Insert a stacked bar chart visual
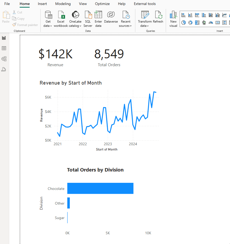The image size is (230, 244). pos(184,15)
